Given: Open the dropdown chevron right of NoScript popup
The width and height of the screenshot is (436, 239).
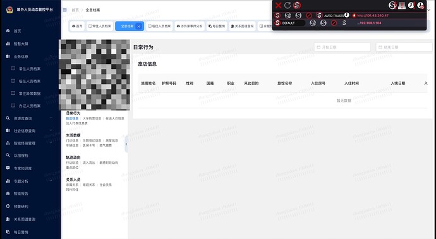Looking at the screenshot, I should [430, 10].
